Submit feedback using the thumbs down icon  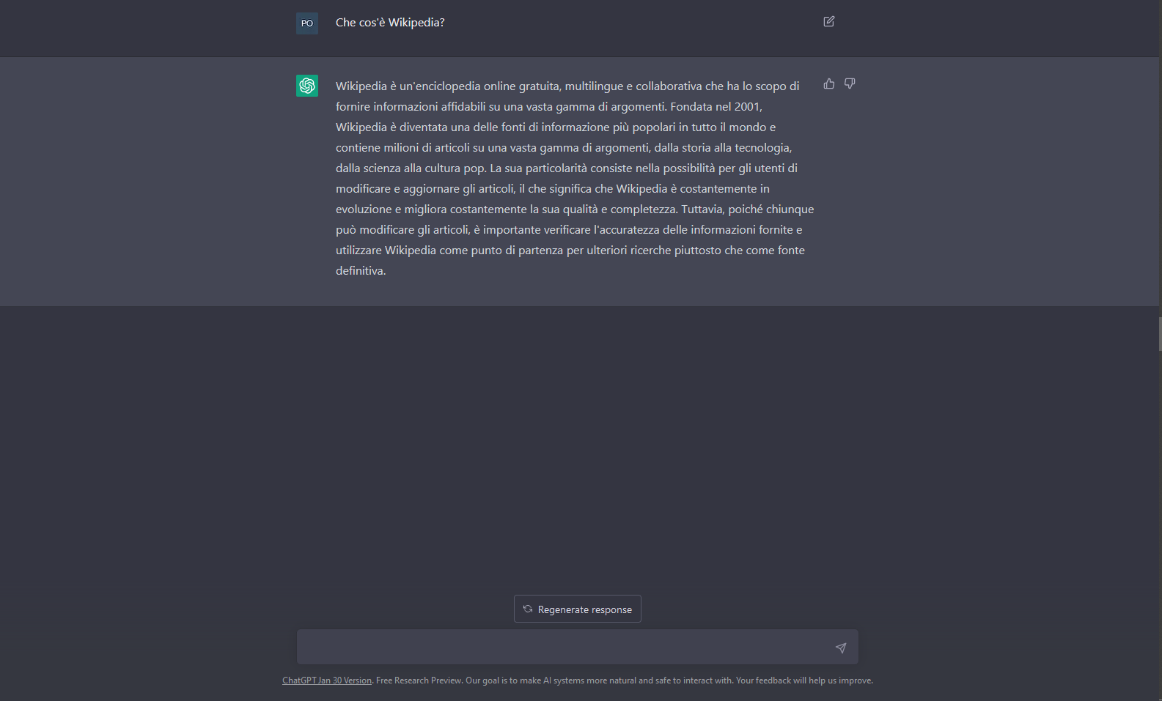849,84
